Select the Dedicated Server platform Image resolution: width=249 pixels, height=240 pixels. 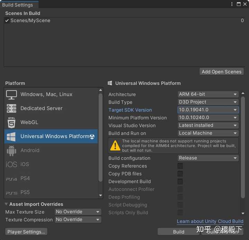[51, 109]
